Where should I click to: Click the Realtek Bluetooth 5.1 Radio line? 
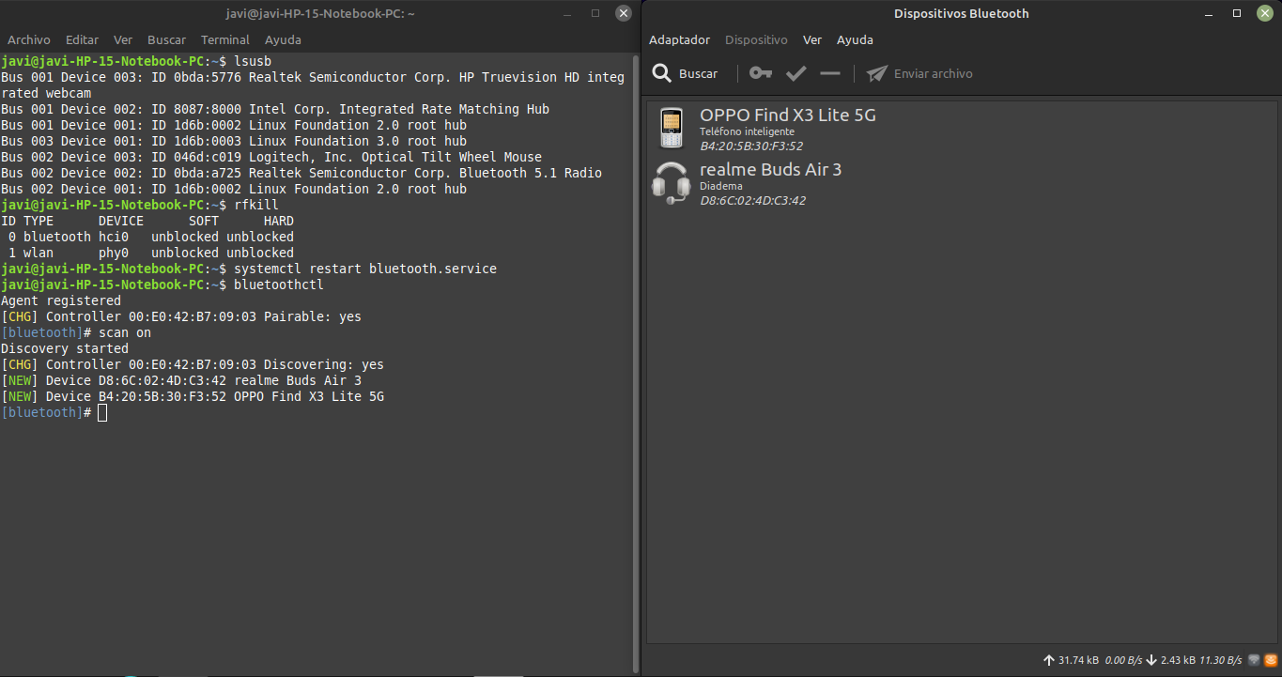(301, 174)
